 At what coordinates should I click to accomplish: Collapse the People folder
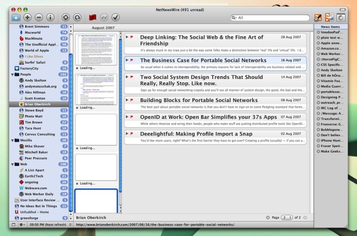pos(12,74)
